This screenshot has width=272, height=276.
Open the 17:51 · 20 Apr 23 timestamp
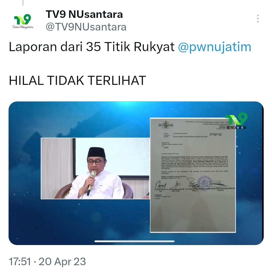click(x=47, y=261)
